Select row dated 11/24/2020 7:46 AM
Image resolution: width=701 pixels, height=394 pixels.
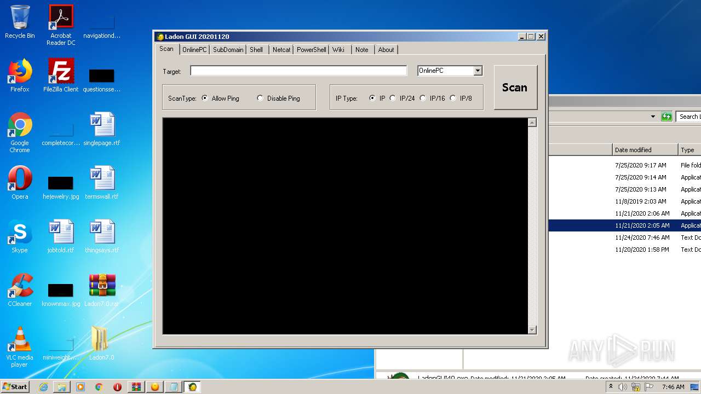(x=624, y=237)
